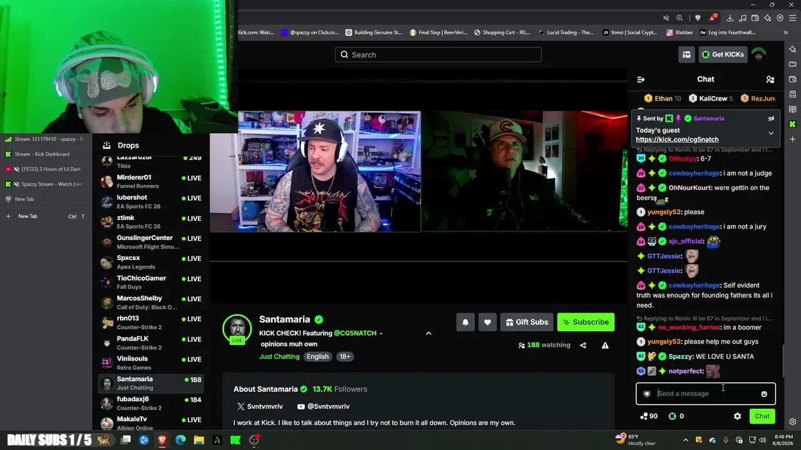Follow Santamaria with the heart button
801x450 pixels.
pos(487,322)
